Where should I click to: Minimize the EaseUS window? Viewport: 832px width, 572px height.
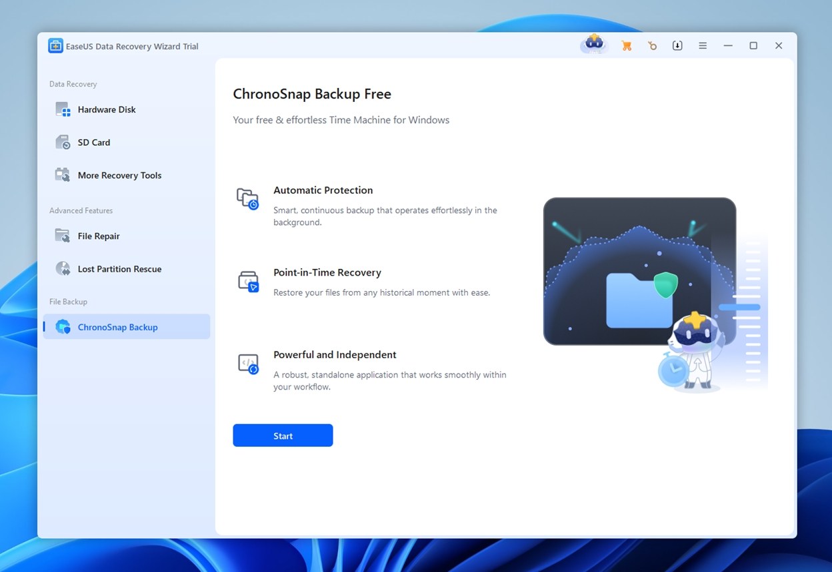pyautogui.click(x=728, y=46)
